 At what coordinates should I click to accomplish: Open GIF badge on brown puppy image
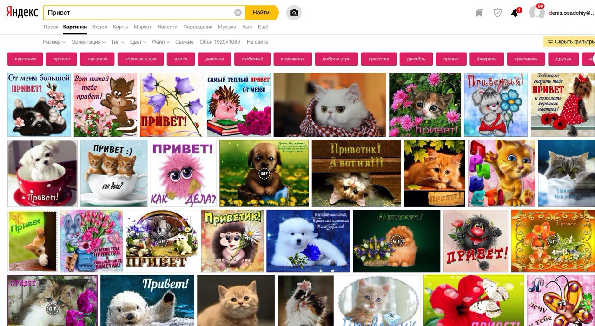click(264, 173)
